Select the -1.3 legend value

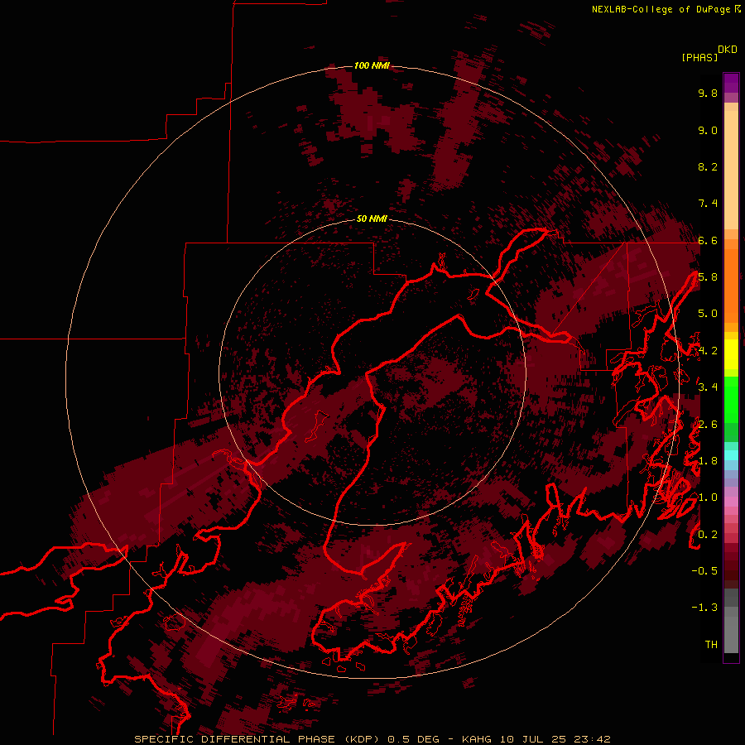(x=704, y=608)
